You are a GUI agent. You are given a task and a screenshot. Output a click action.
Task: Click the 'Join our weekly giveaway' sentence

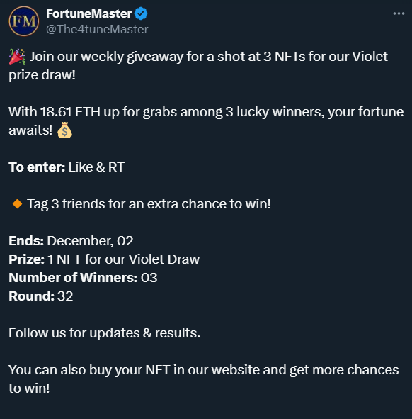[x=198, y=66]
